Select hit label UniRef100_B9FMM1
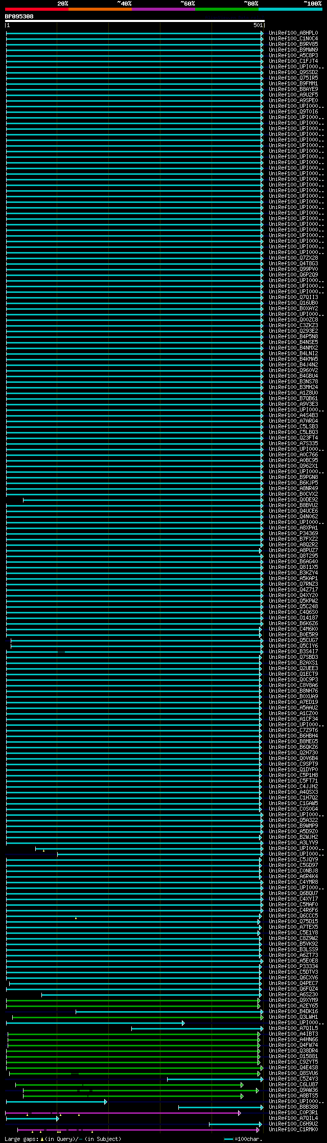Image resolution: width=327 pixels, height=1143 pixels. (293, 83)
